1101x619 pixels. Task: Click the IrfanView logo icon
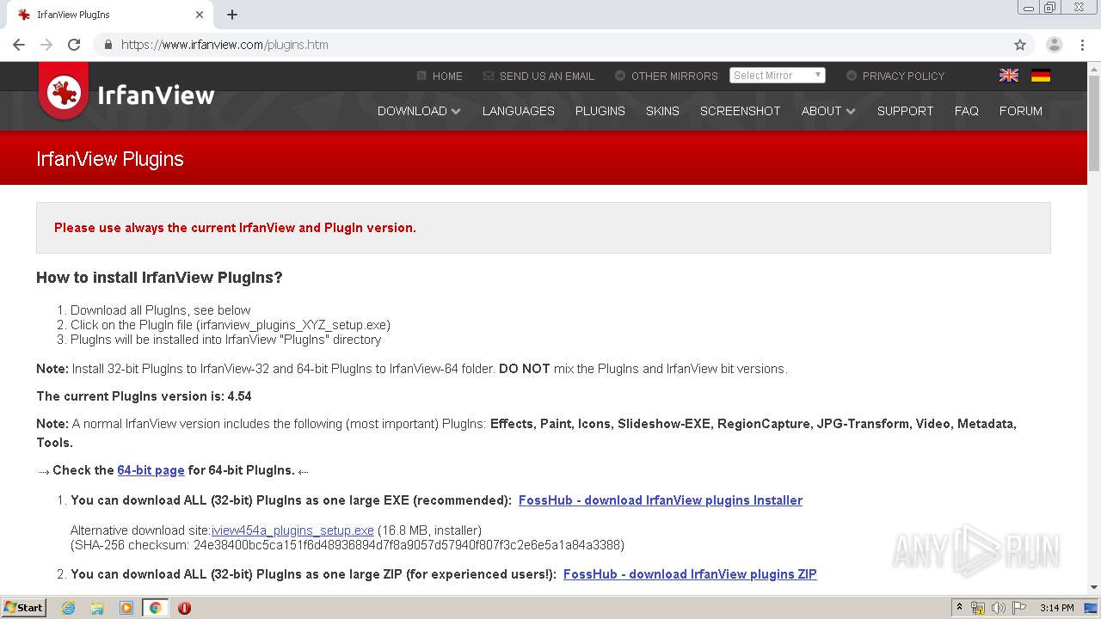coord(64,91)
